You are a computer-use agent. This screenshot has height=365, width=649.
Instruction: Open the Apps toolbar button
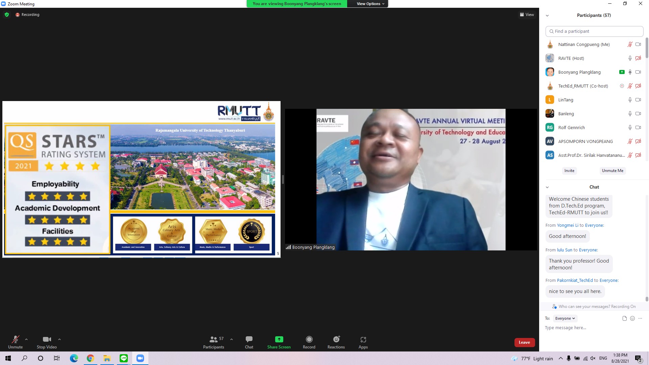click(363, 342)
